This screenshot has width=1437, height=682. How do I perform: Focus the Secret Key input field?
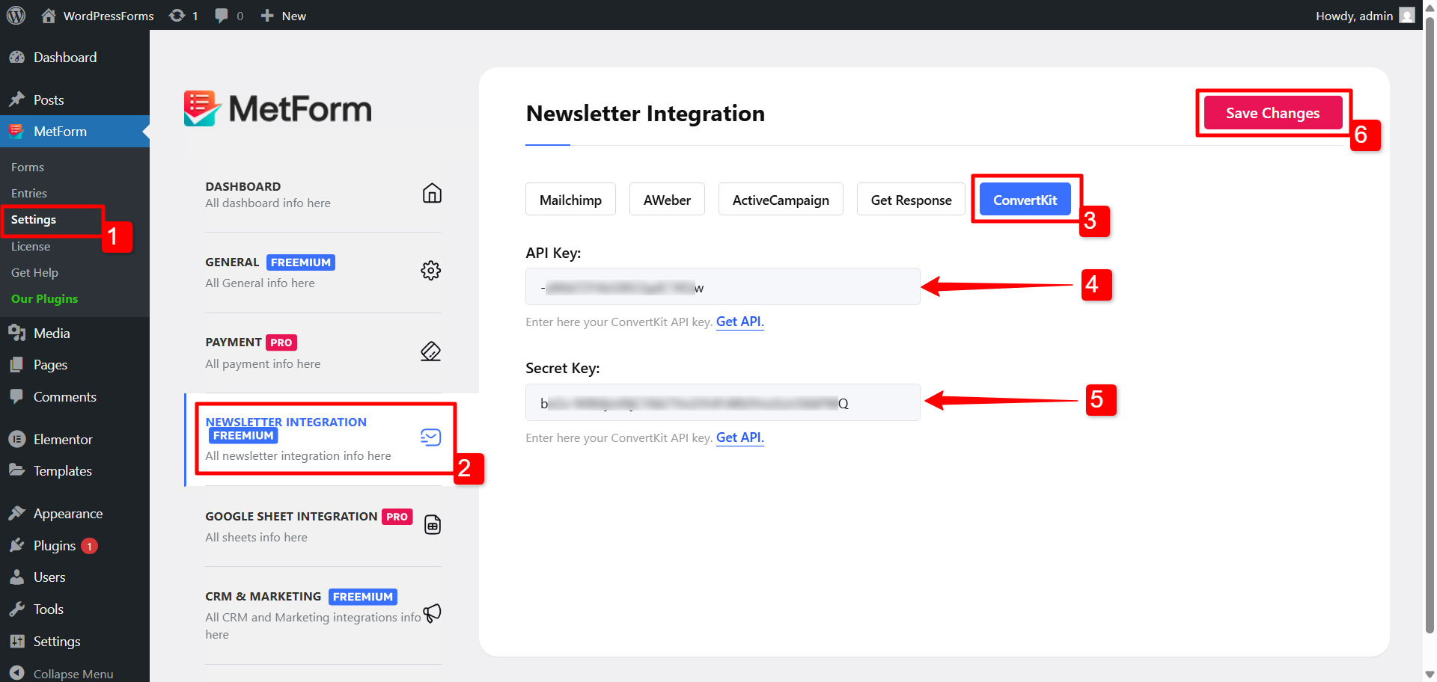[x=722, y=402]
